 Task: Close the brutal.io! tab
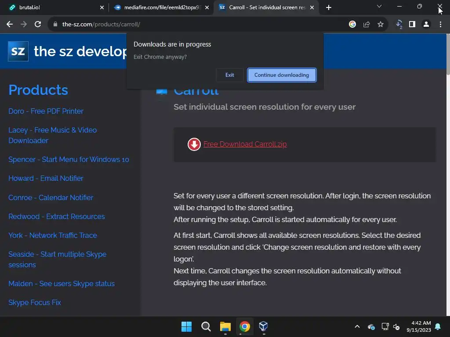(102, 7)
